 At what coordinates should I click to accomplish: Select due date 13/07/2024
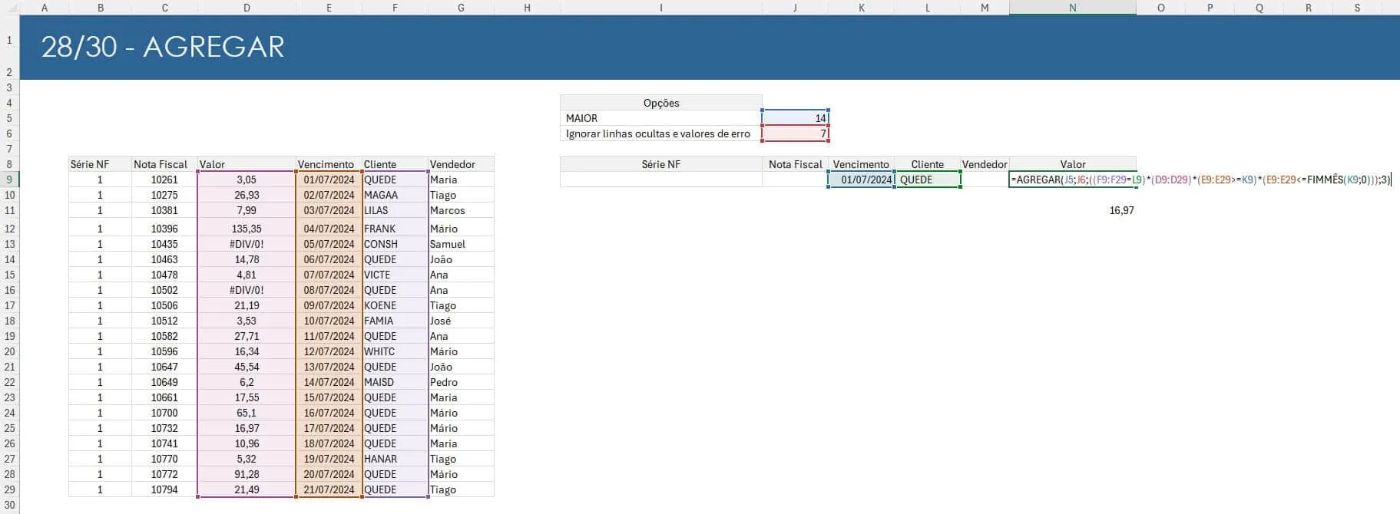(x=329, y=367)
